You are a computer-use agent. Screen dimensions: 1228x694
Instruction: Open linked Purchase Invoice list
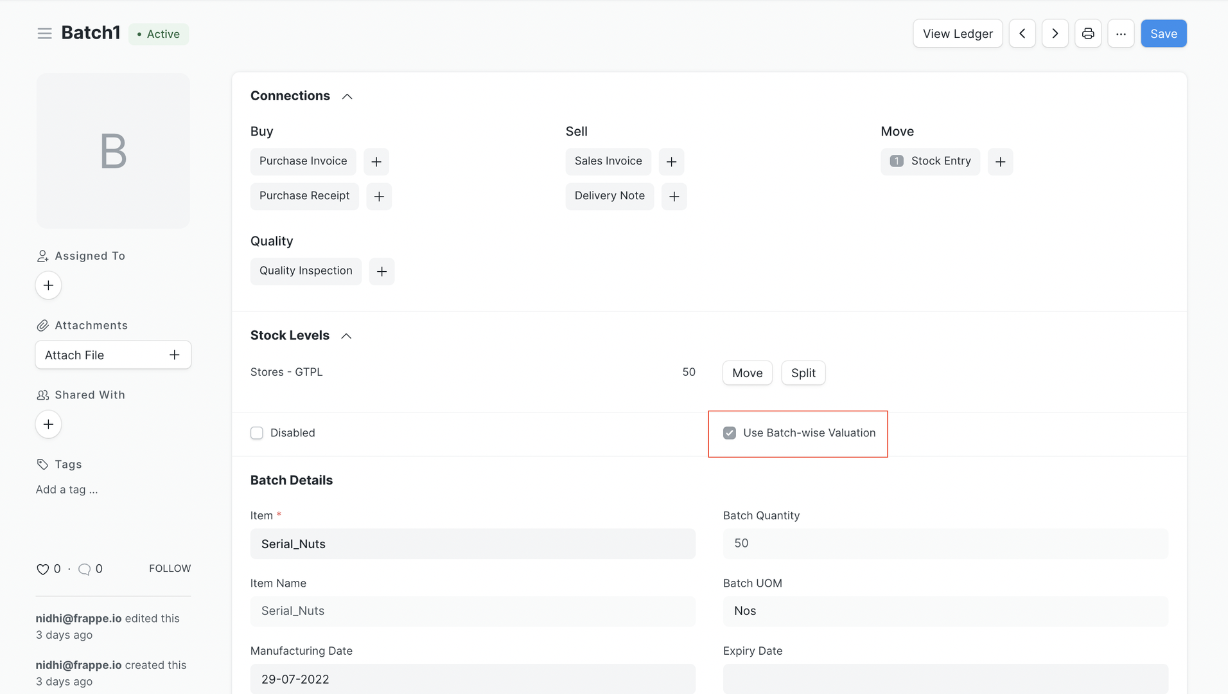coord(303,161)
